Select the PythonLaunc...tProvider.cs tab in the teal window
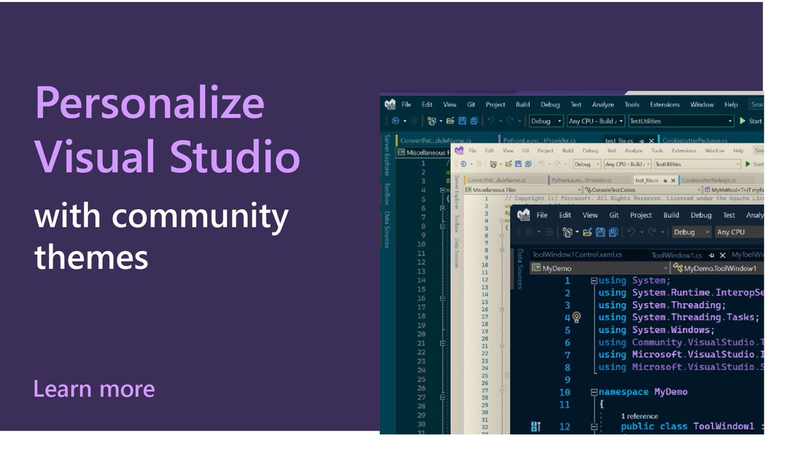The image size is (799, 467). tap(541, 140)
